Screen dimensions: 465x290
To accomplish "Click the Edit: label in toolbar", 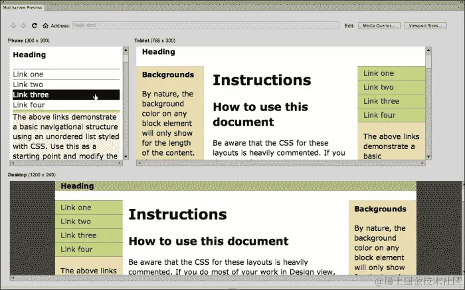I will pos(349,26).
